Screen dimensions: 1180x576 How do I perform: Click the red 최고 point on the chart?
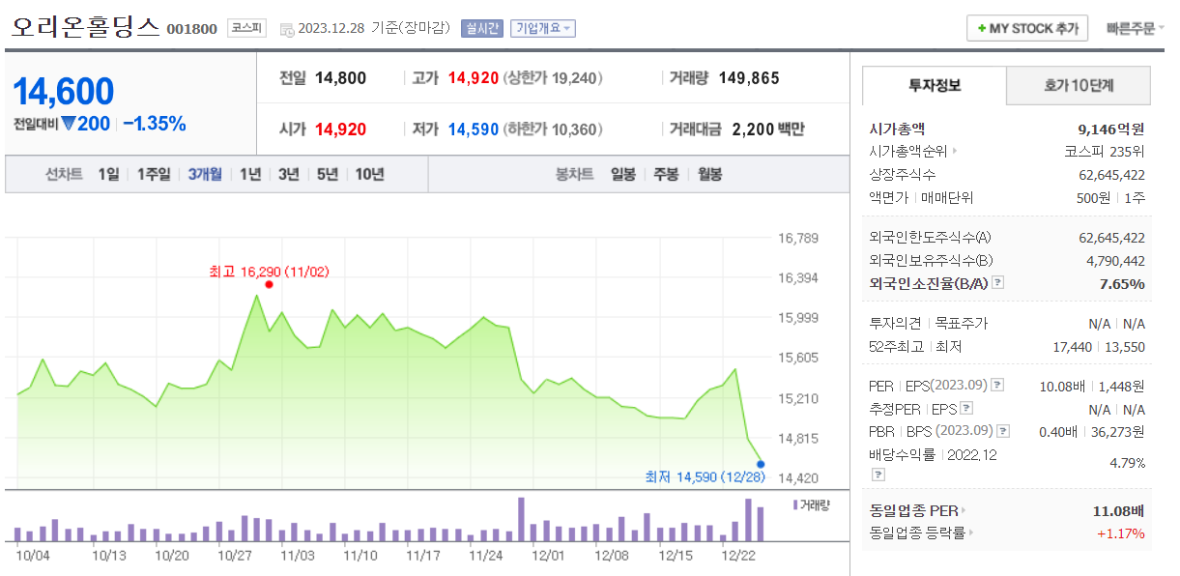[x=269, y=284]
